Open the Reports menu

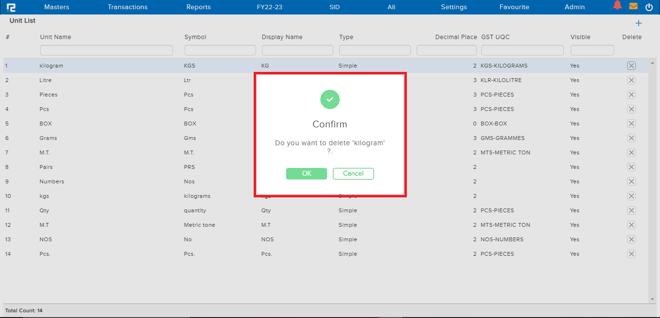(199, 7)
